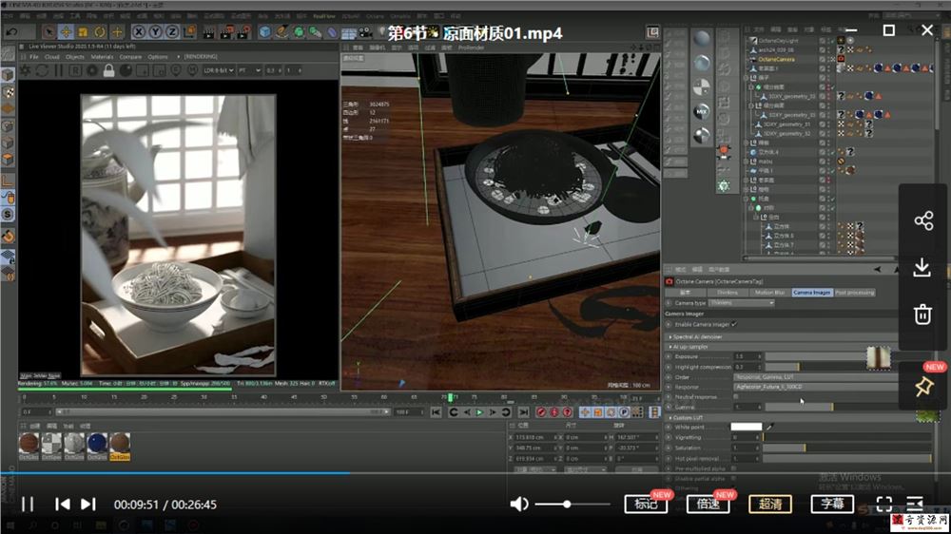This screenshot has width=951, height=534.
Task: Pause the video playback
Action: 28,505
